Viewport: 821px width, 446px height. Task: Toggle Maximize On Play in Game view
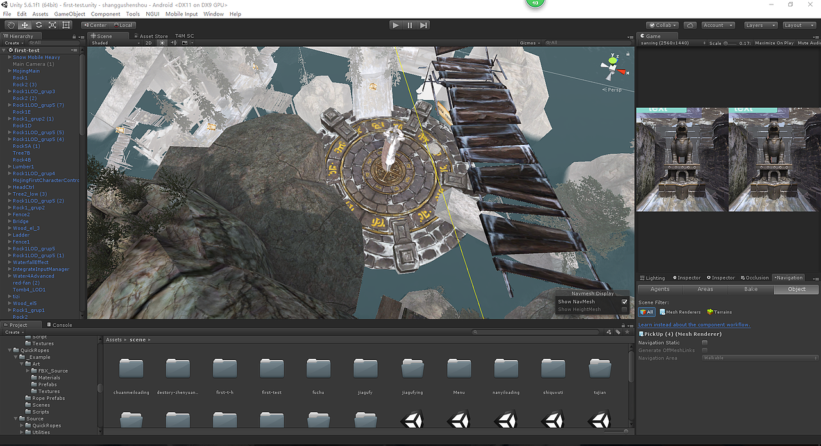(x=774, y=43)
